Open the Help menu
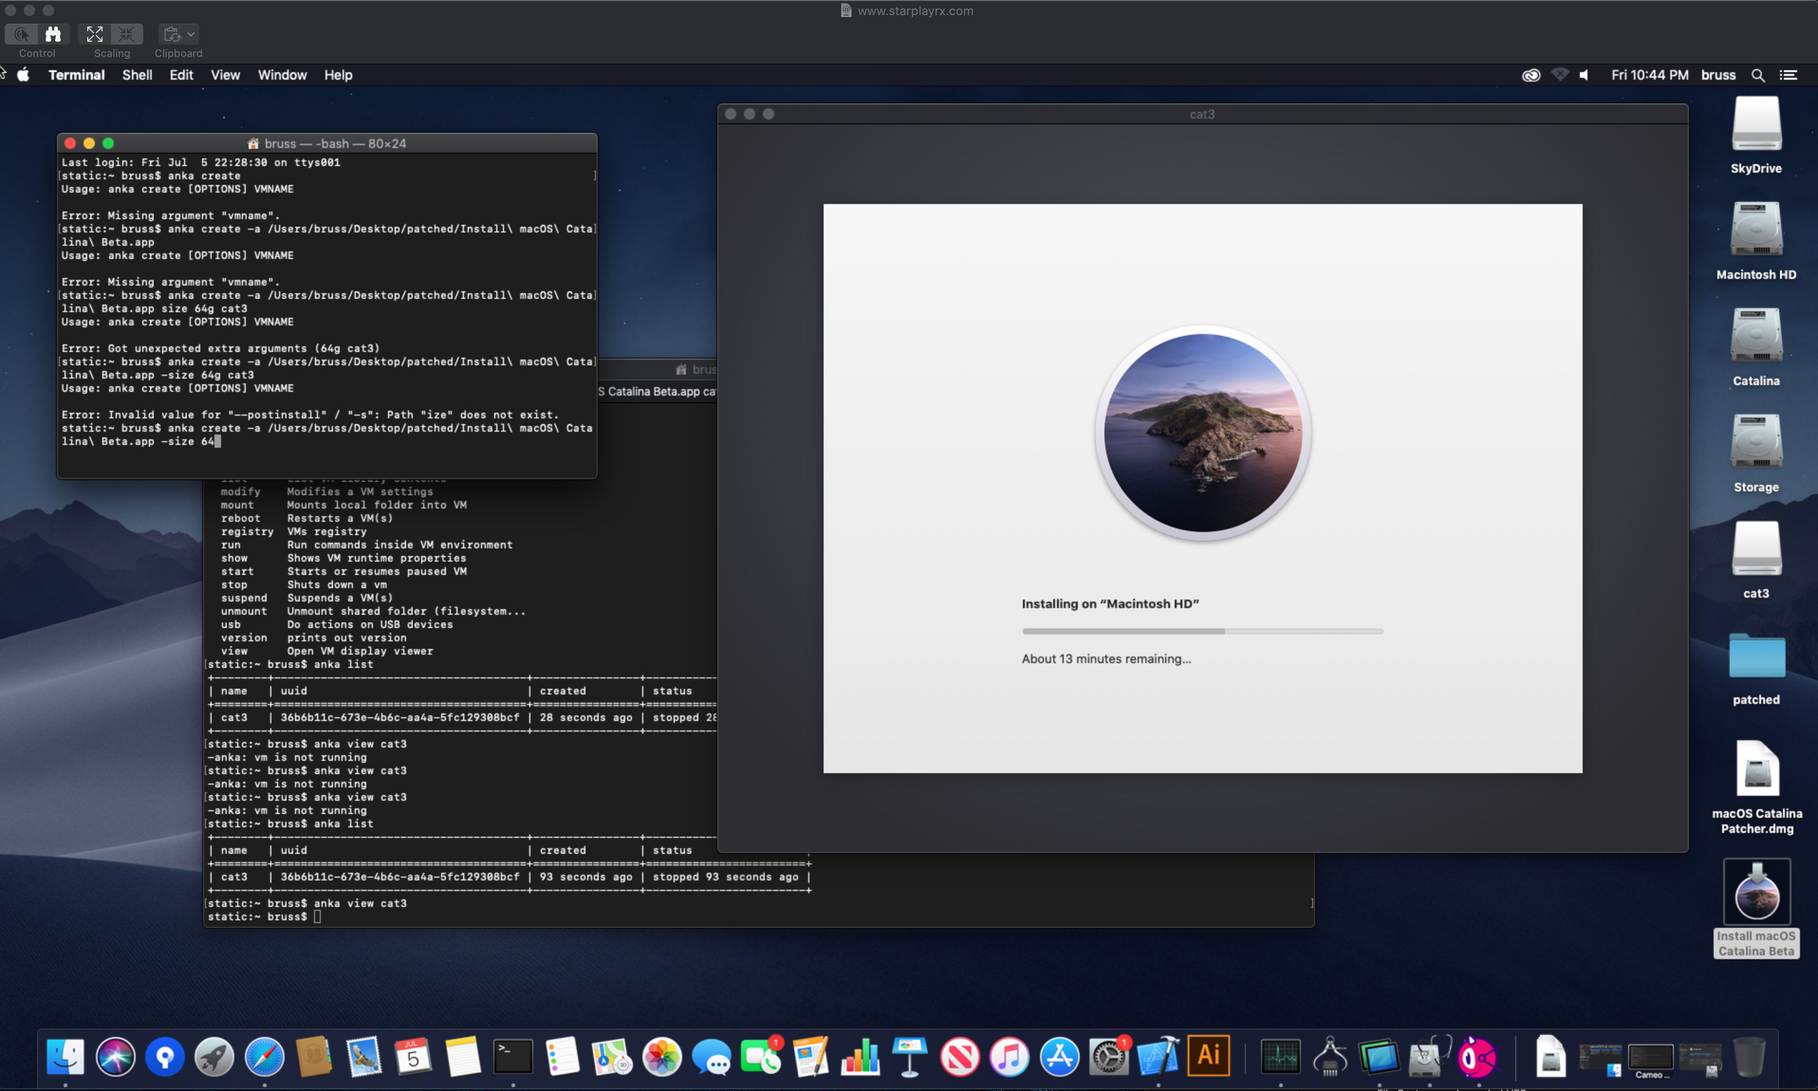The image size is (1818, 1091). 338,75
